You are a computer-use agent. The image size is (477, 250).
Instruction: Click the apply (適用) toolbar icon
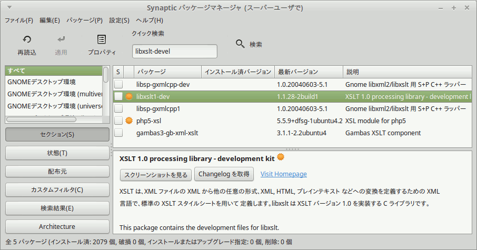point(61,39)
